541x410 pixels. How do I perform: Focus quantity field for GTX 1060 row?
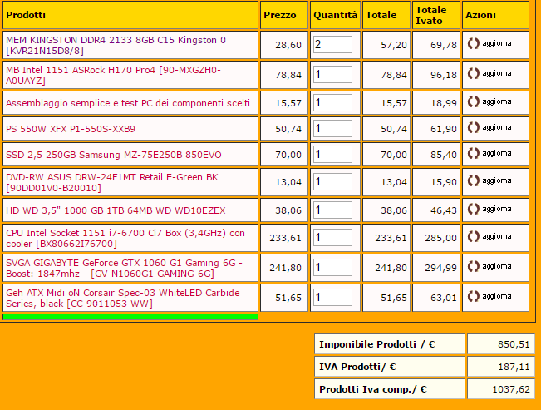tap(332, 267)
